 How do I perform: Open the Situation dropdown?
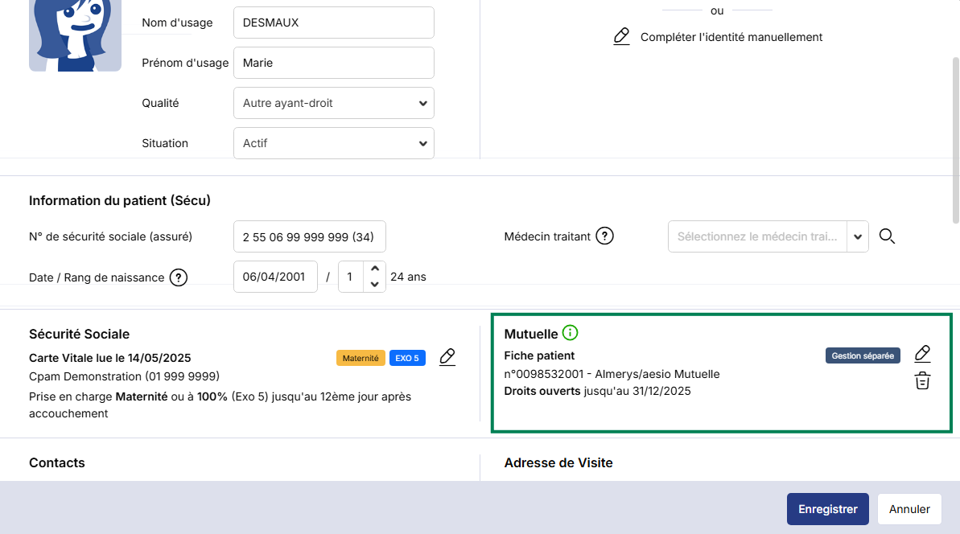(x=333, y=143)
